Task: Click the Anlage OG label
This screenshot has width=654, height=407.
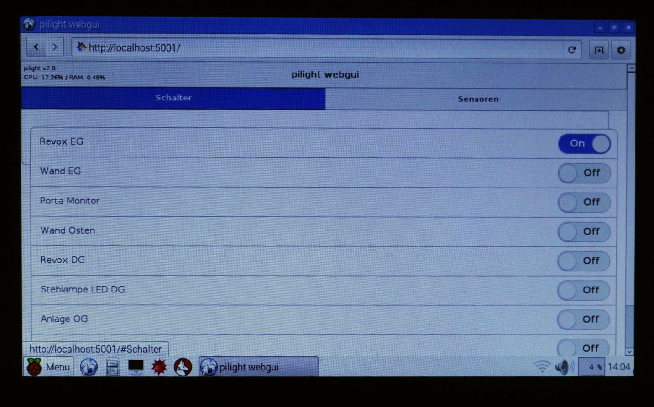Action: pyautogui.click(x=64, y=319)
